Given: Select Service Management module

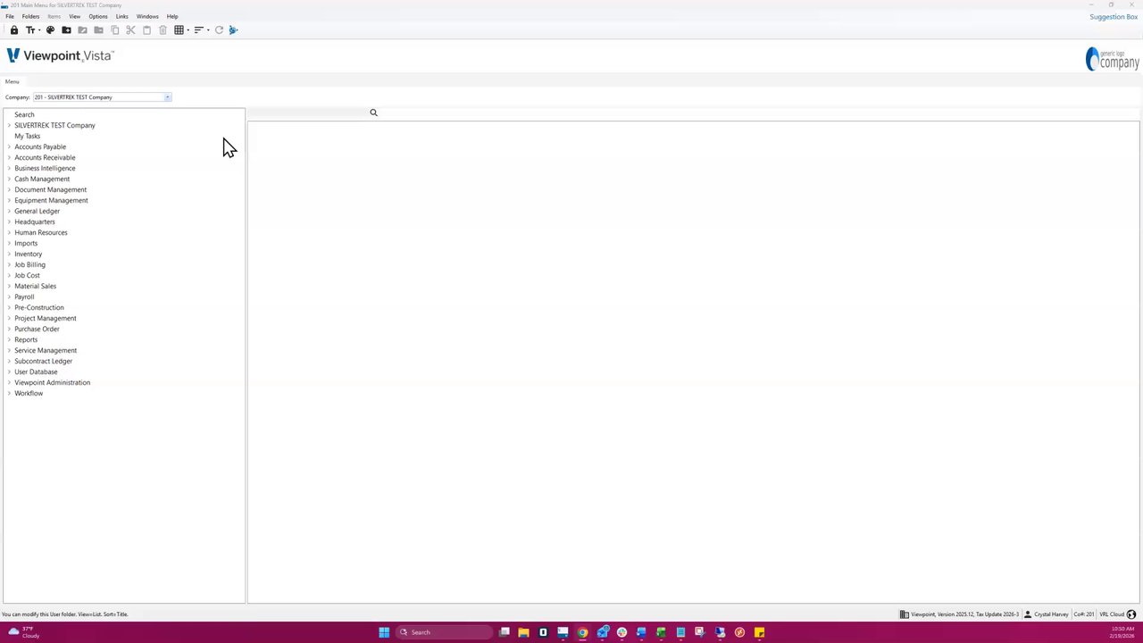Looking at the screenshot, I should click(46, 350).
